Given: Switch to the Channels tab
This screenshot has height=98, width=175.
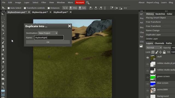Looking at the screenshot, I should (159, 43).
